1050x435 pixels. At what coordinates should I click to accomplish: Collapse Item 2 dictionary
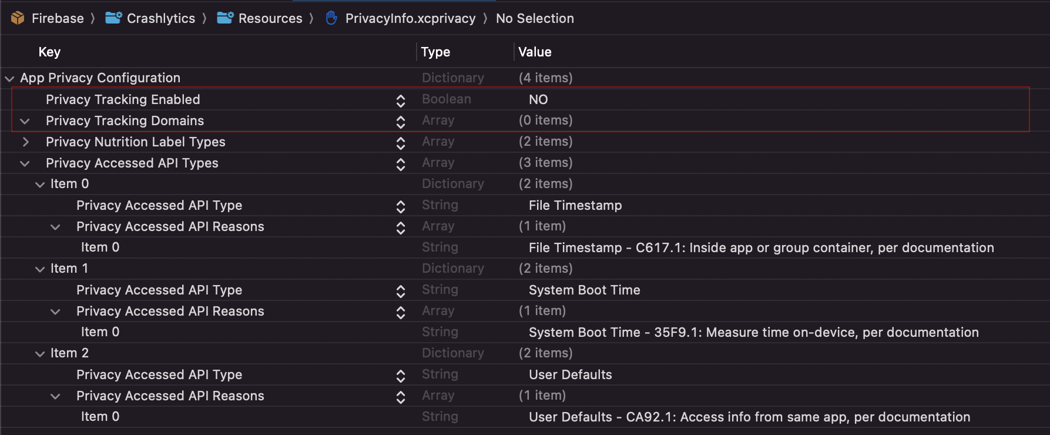pyautogui.click(x=40, y=354)
